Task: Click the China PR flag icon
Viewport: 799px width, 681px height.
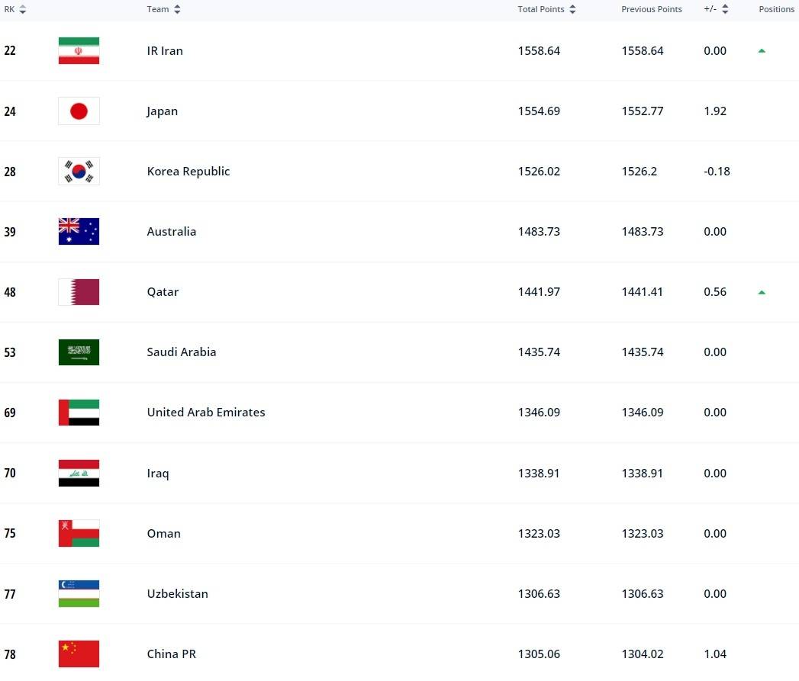Action: [x=79, y=654]
